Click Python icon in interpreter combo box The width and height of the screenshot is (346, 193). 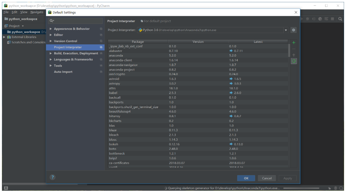pyautogui.click(x=140, y=30)
